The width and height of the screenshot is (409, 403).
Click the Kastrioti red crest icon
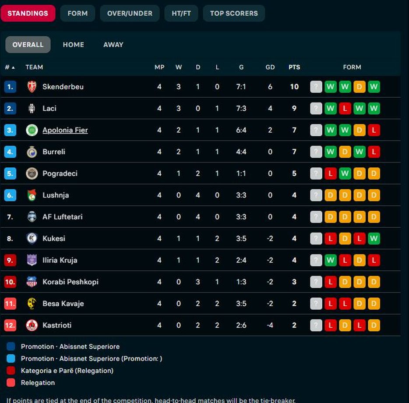click(32, 325)
